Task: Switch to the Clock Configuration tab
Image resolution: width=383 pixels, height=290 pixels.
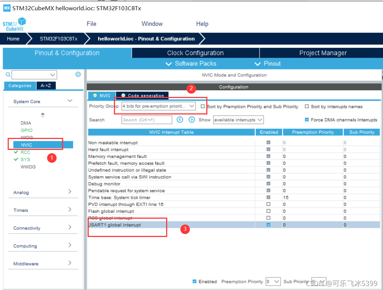Action: [195, 53]
